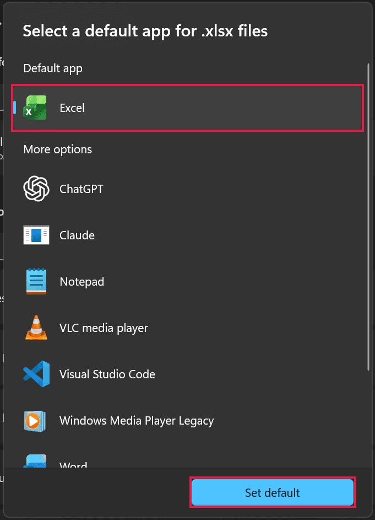This screenshot has height=520, width=375.
Task: Select Visual Studio Code entry
Action: 188,374
